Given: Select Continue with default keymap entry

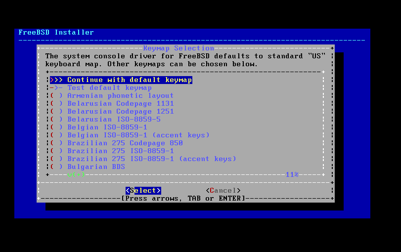Looking at the screenshot, I should pyautogui.click(x=121, y=80).
